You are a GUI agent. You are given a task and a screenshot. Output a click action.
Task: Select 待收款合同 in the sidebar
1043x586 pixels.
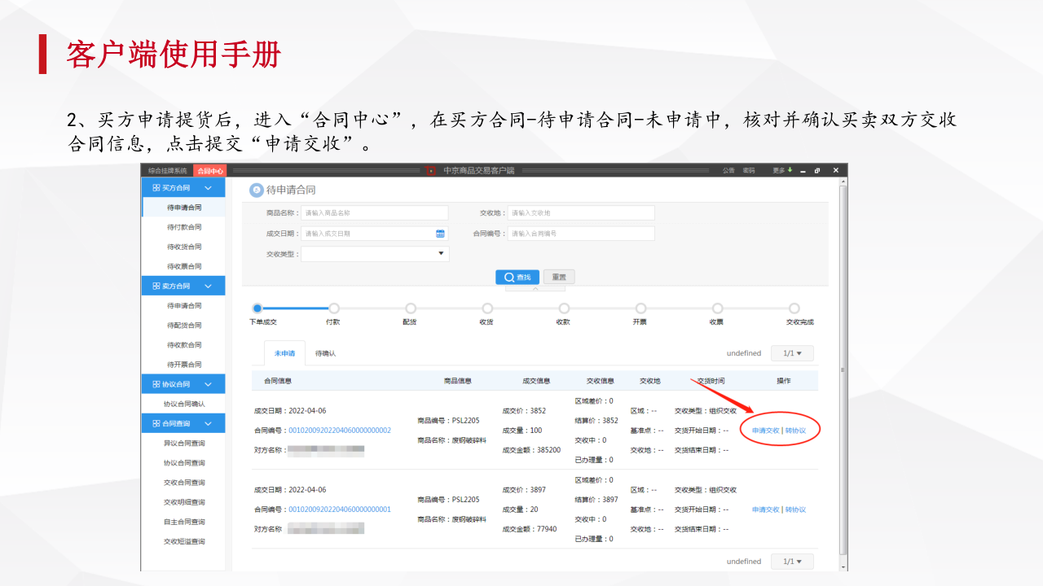pos(184,345)
